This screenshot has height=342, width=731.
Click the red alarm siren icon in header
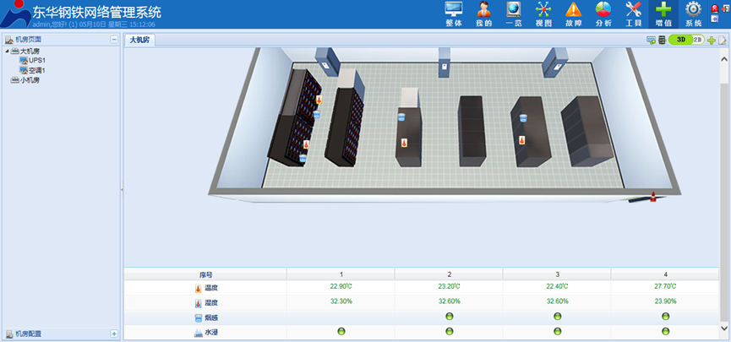714,8
